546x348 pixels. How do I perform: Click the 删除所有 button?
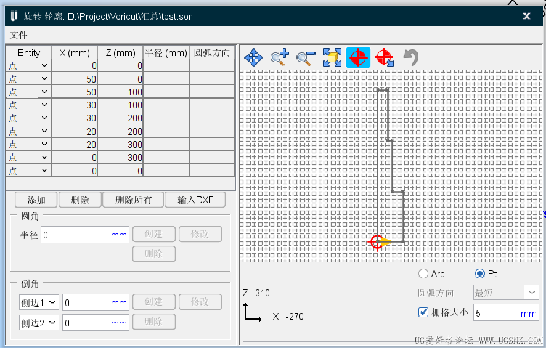point(133,200)
